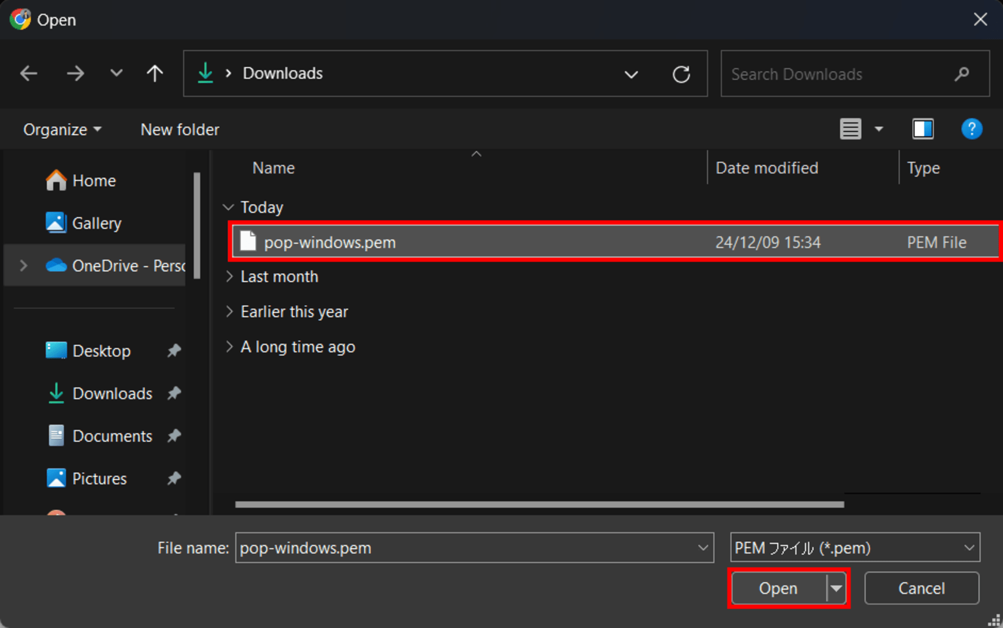Open Home in the navigation pane
This screenshot has height=628, width=1003.
pos(80,180)
